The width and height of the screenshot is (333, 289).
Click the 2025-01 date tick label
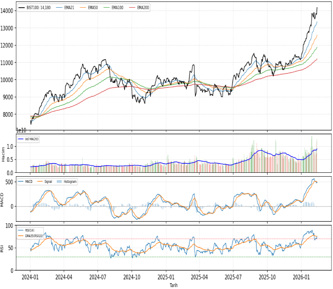(x=166, y=277)
